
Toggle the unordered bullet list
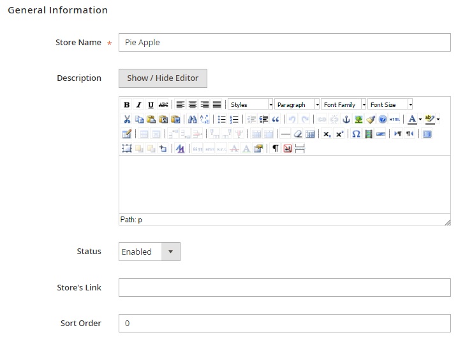tap(222, 119)
